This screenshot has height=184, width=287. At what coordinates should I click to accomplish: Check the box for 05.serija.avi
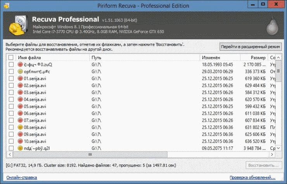11,106
